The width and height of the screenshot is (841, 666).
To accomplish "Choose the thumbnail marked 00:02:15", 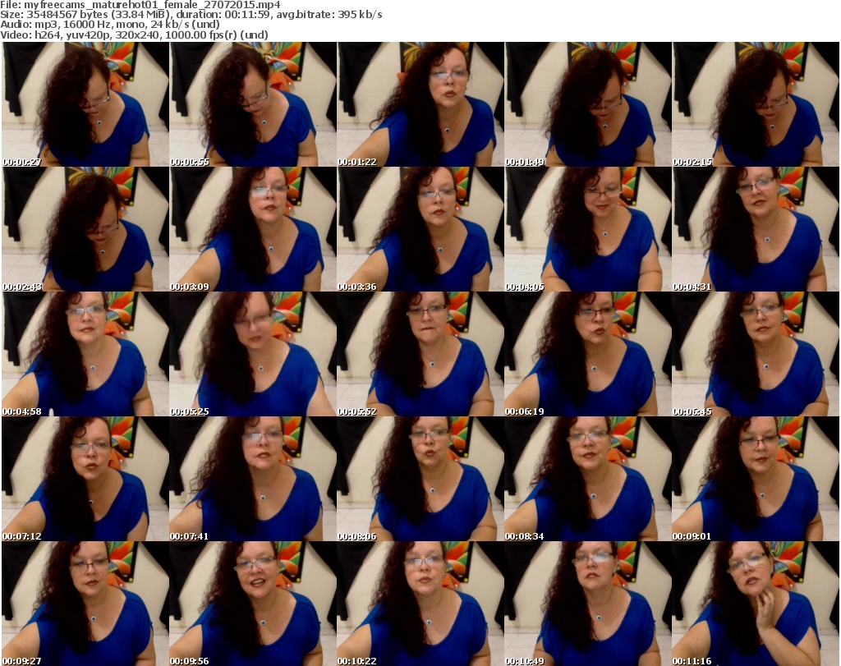I will click(756, 104).
